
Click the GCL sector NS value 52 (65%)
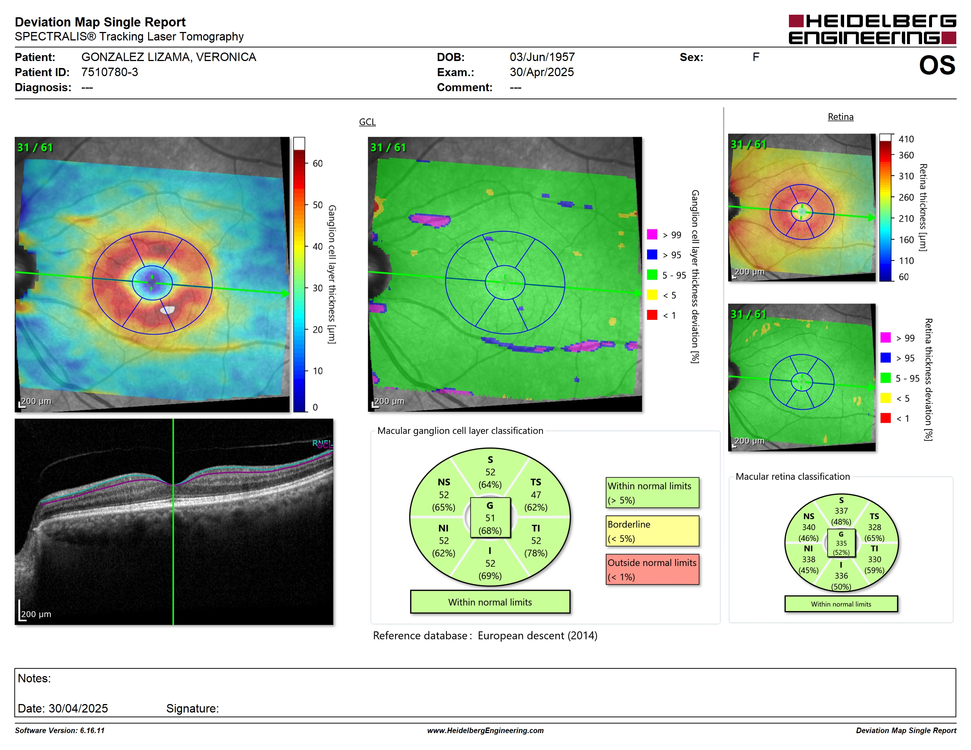coord(444,501)
